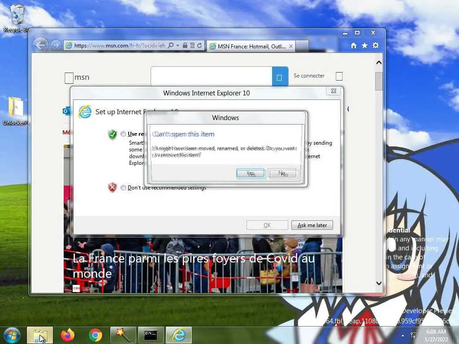Select Don't use recommended settings radio button

pyautogui.click(x=123, y=188)
